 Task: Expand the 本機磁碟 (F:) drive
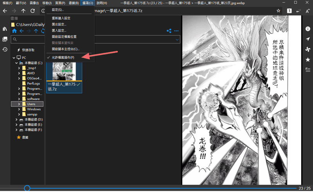point(16,130)
